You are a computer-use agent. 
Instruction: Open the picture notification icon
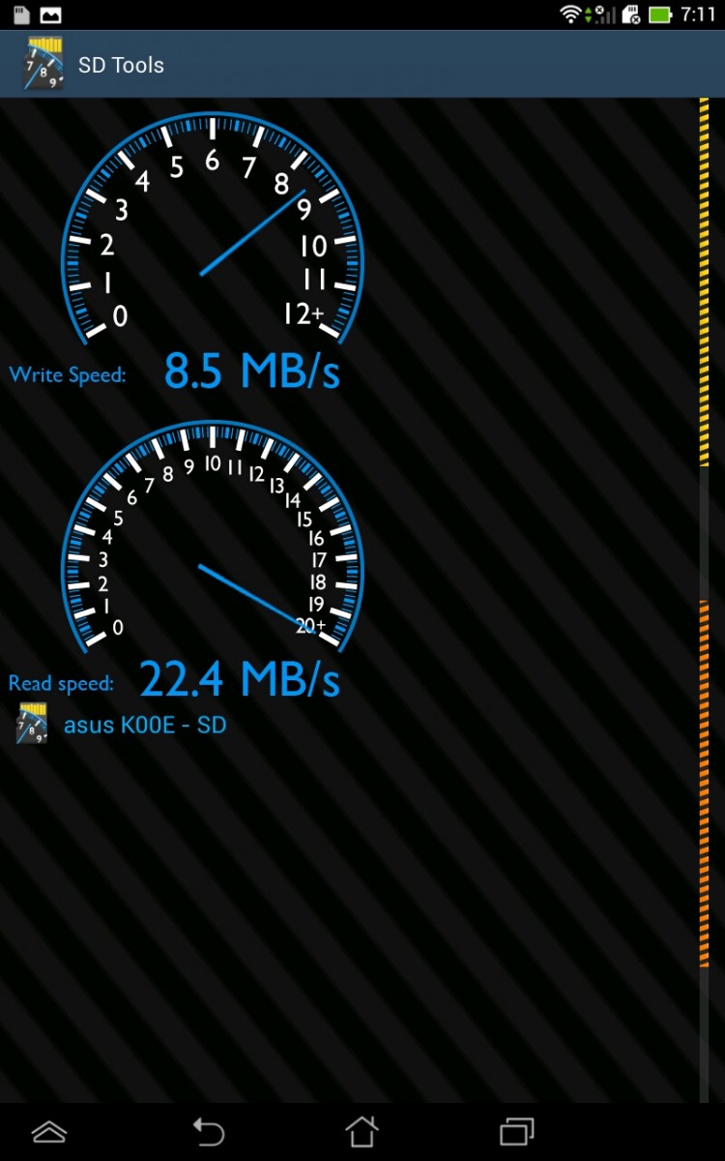coord(50,15)
